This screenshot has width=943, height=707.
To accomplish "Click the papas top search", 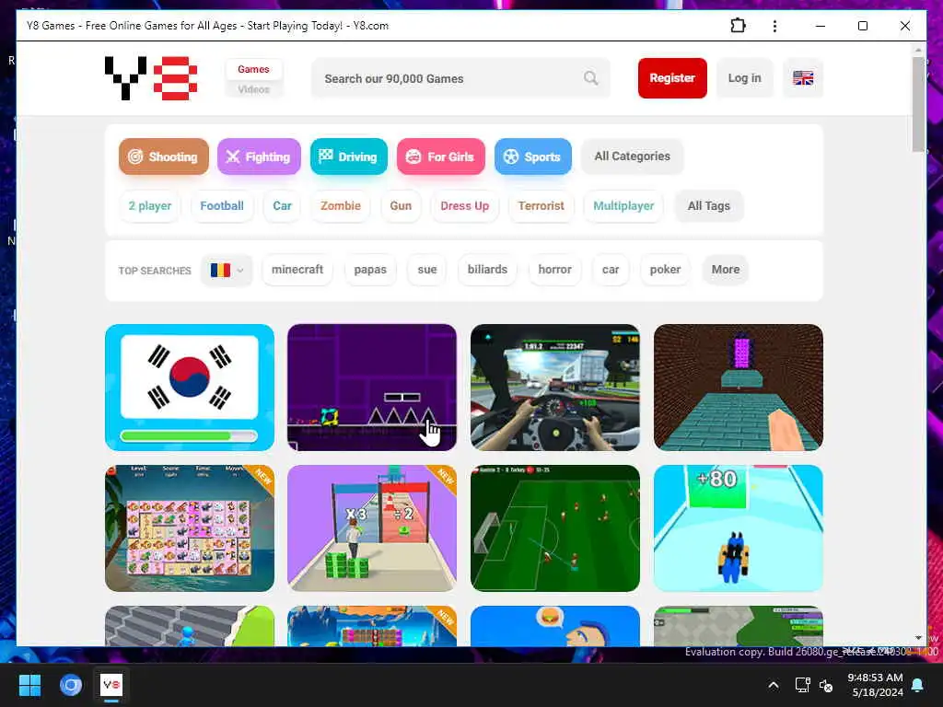I will pyautogui.click(x=370, y=270).
